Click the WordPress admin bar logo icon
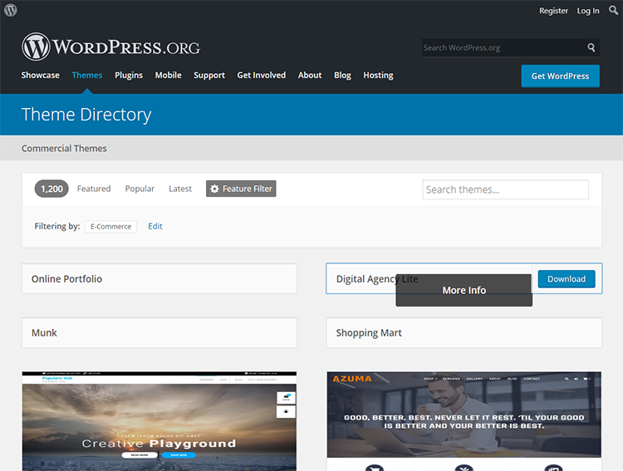623x471 pixels. [11, 10]
